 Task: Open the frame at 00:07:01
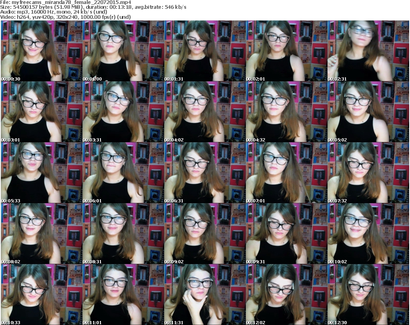pos(286,173)
